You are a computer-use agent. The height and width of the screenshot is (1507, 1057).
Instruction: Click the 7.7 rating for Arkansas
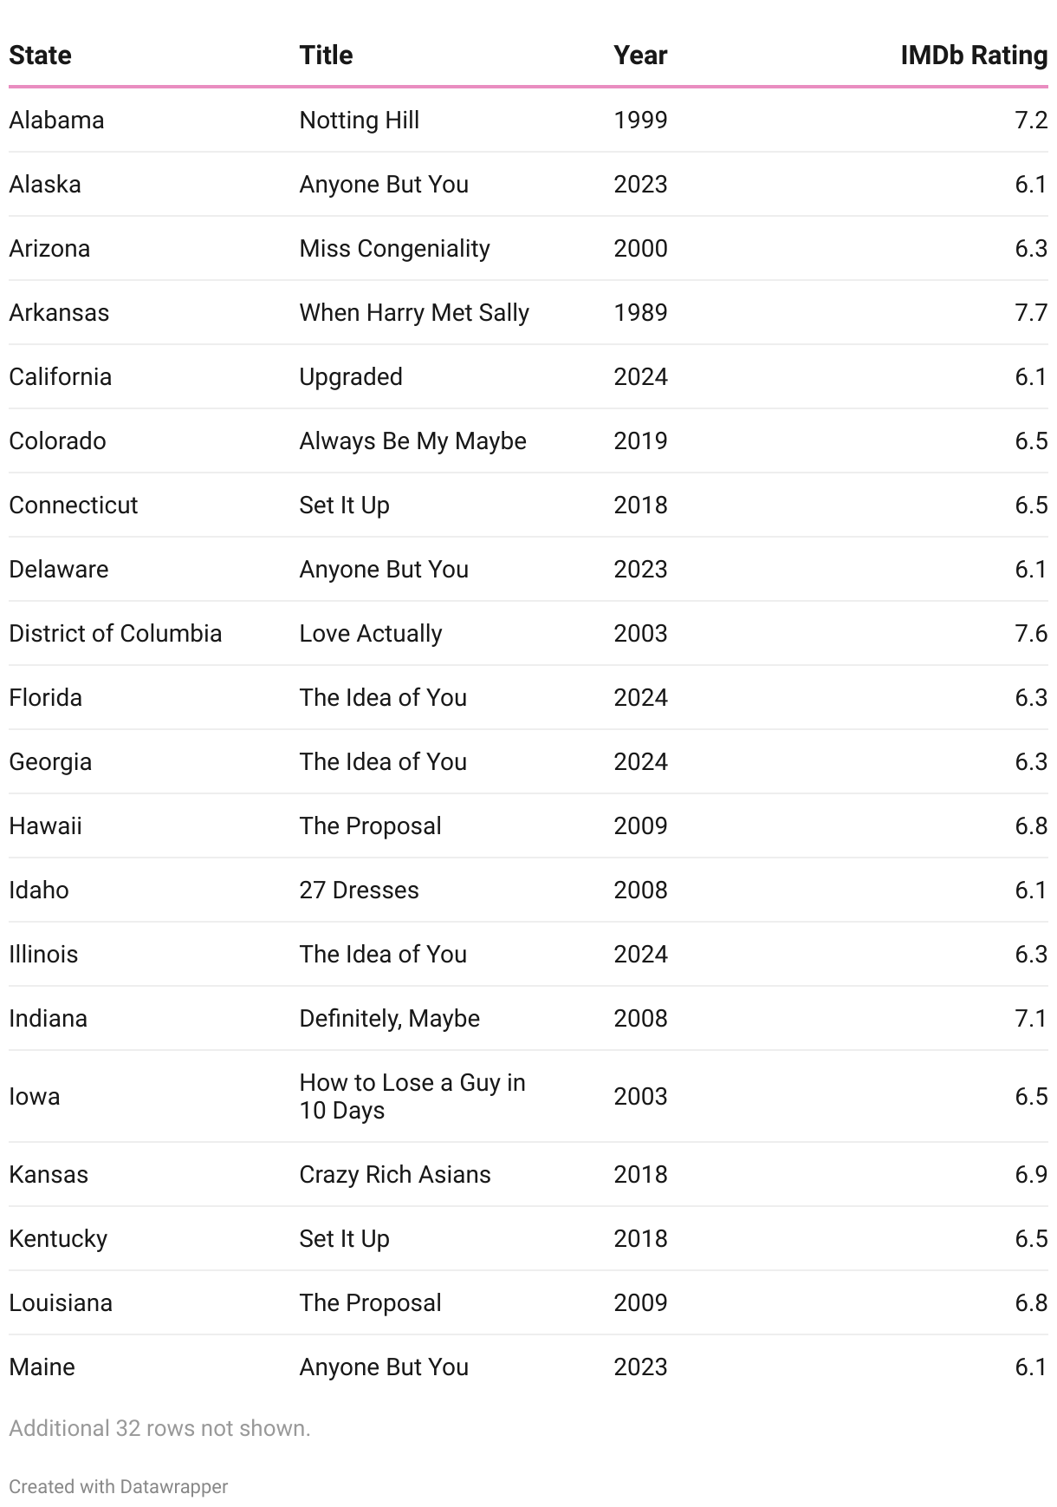[1031, 312]
